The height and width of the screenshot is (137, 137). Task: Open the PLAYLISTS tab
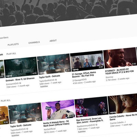click(x=13, y=45)
